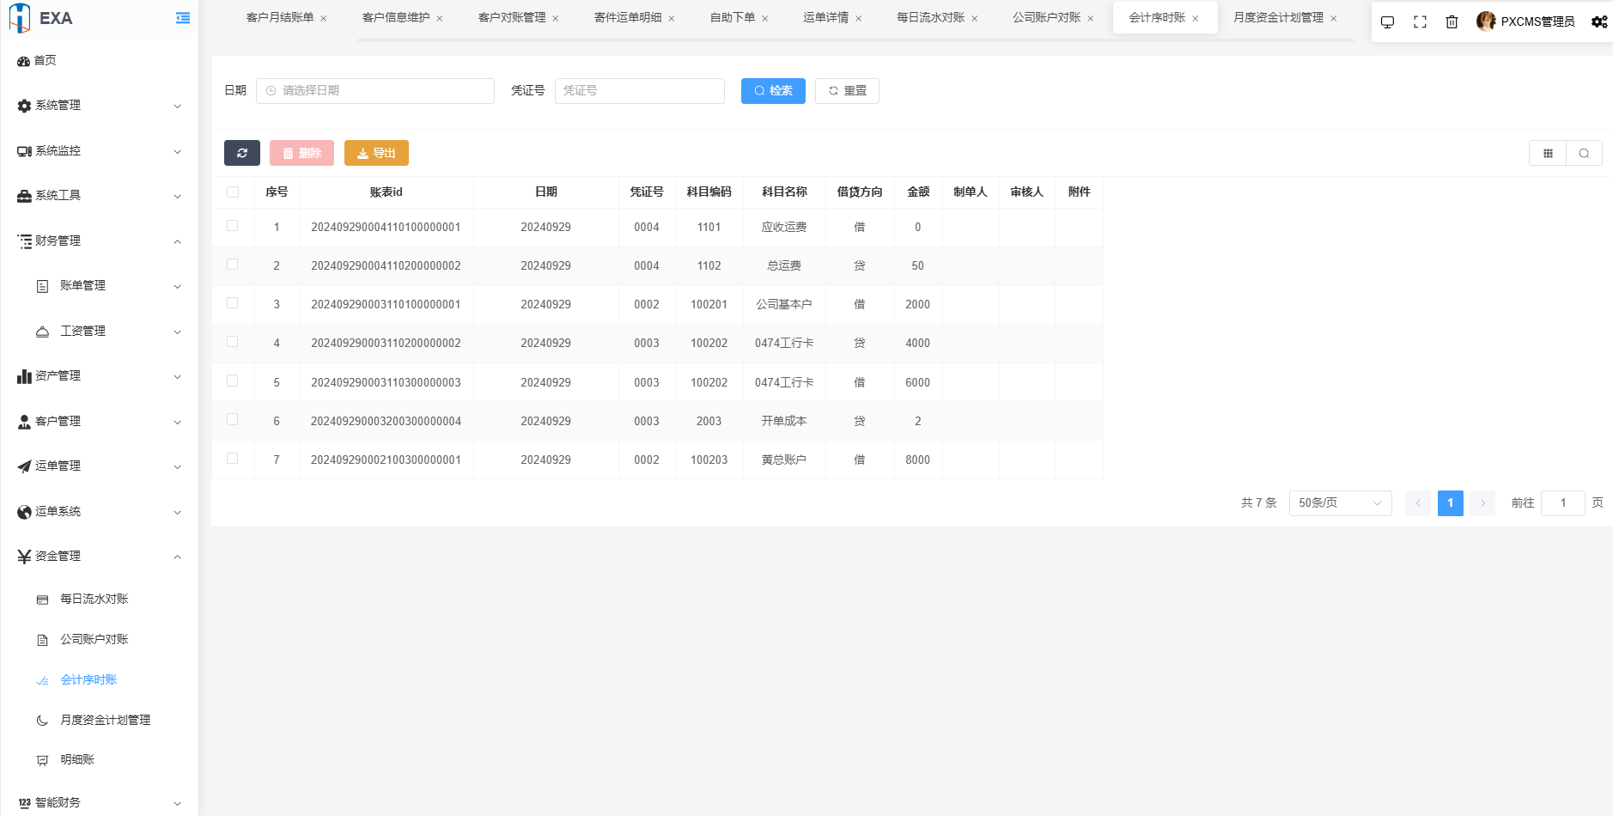Click the EXA logo icon
The width and height of the screenshot is (1613, 816).
tap(20, 18)
